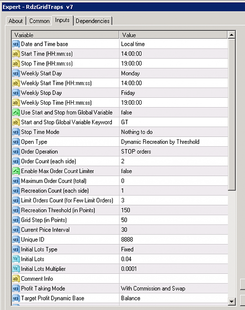Click the vertical scrollbar thumb
The image size is (245, 310).
232,115
